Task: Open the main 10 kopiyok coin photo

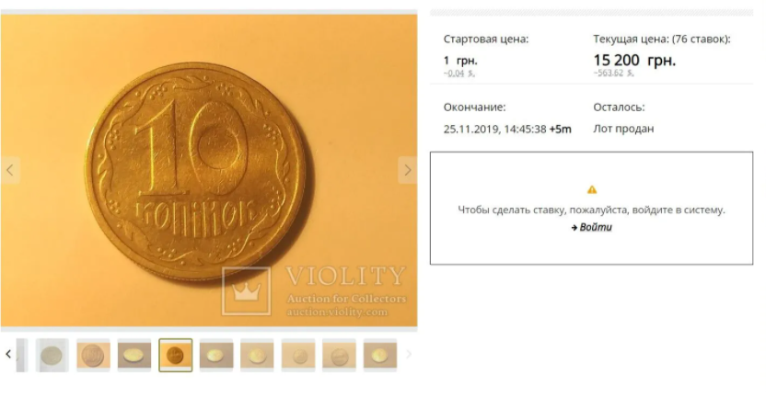Action: (209, 170)
